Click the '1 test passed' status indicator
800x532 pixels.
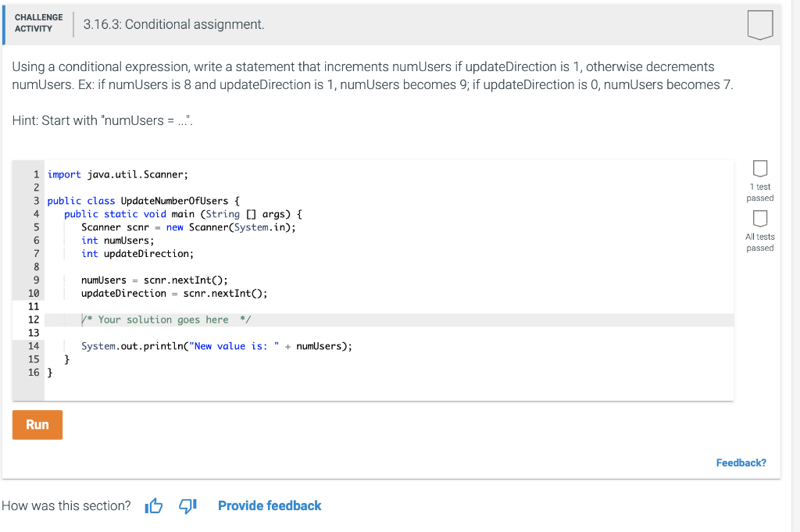[x=759, y=193]
